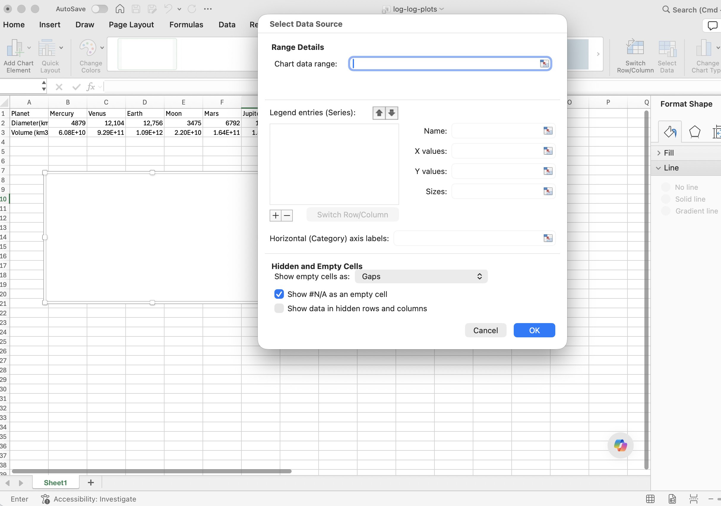Switch to Page Layout view in status bar

click(672, 499)
